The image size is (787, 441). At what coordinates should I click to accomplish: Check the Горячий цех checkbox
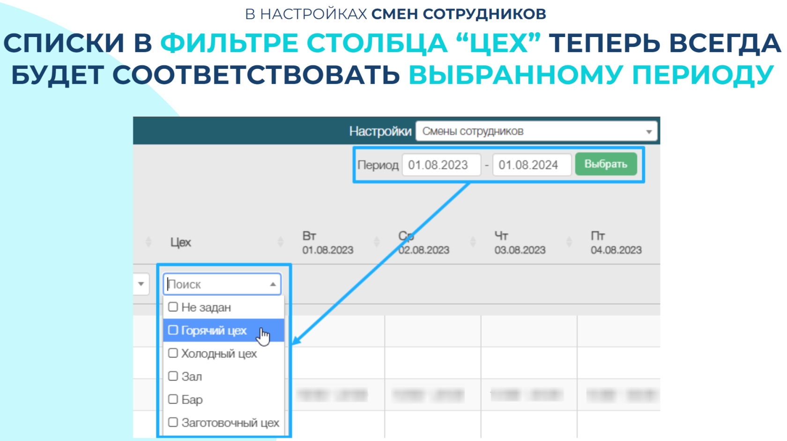pos(173,330)
